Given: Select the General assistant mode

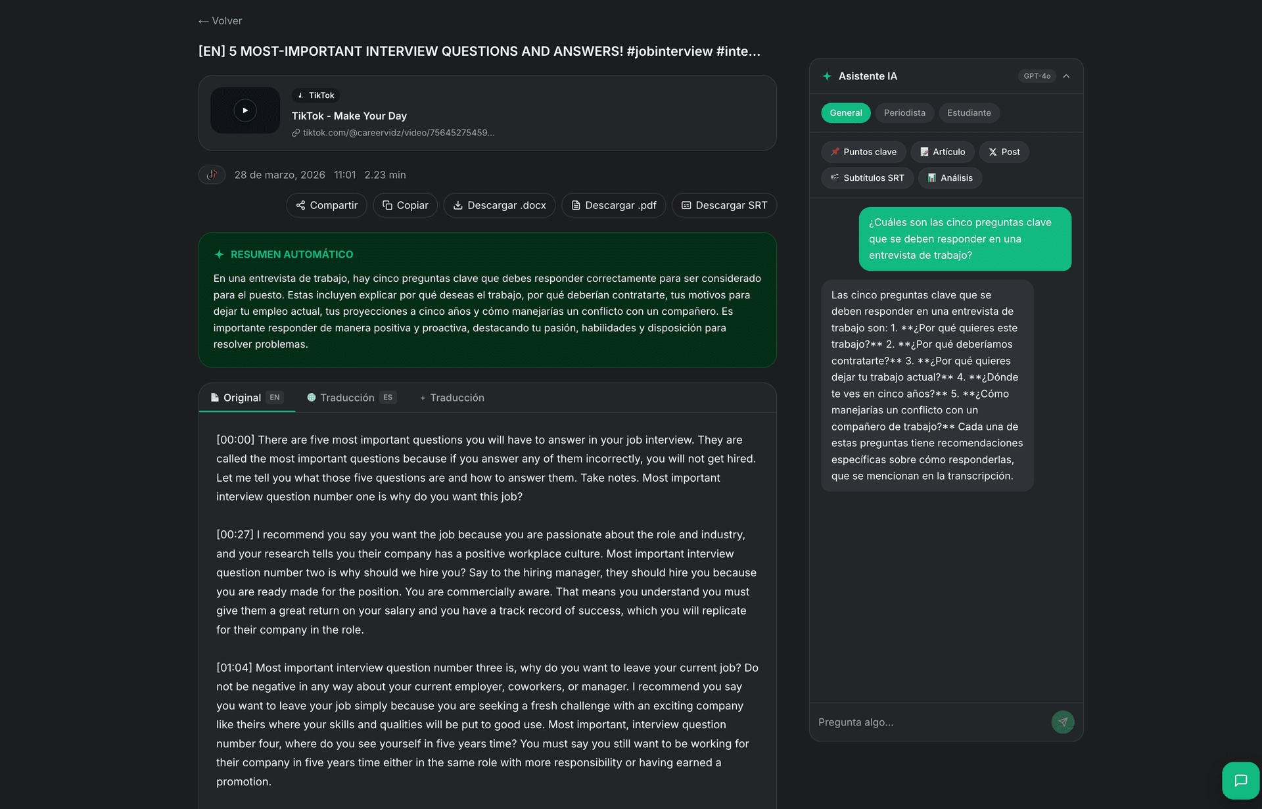Looking at the screenshot, I should [845, 112].
